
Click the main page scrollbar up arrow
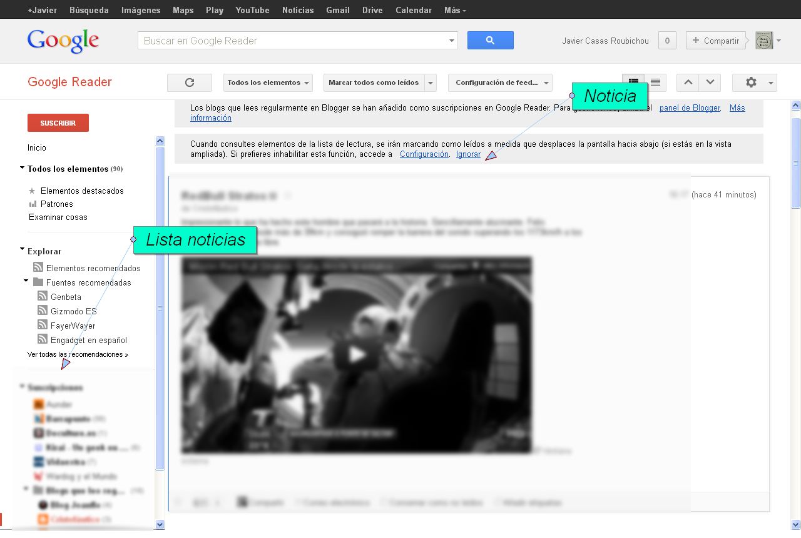[796, 104]
